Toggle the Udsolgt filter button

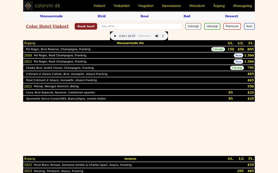coord(193,26)
